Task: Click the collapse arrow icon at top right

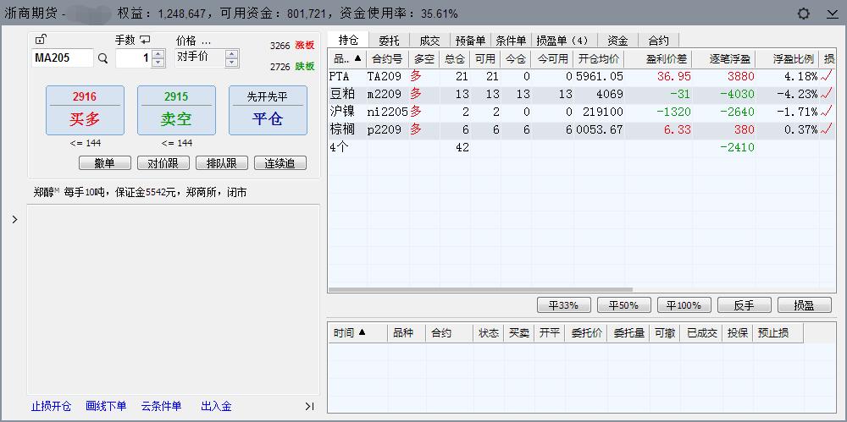Action: pos(831,14)
